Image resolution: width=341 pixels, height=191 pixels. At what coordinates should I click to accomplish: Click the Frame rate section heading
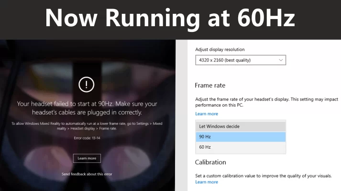pyautogui.click(x=210, y=86)
